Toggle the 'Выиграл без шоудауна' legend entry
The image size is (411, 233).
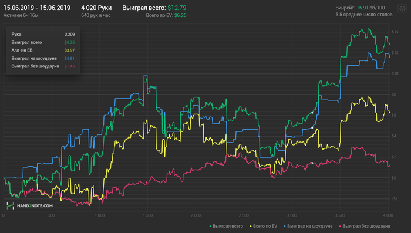click(365, 226)
